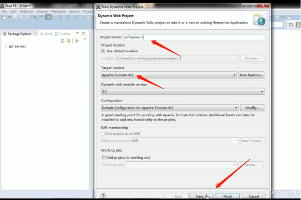This screenshot has width=301, height=200.
Task: Minimize the Package Explorer view panel
Action: pyautogui.click(x=77, y=33)
